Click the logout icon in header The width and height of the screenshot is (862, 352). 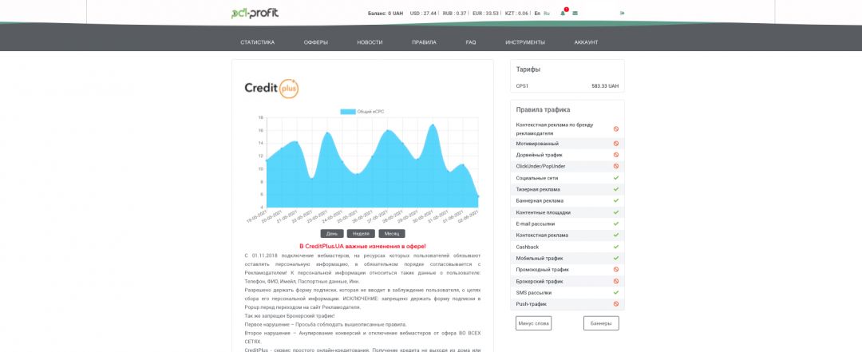[622, 14]
